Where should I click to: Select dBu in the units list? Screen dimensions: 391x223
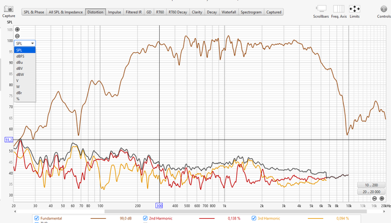(x=24, y=62)
